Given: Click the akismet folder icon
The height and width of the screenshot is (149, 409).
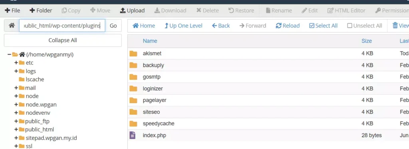Looking at the screenshot, I should click(x=133, y=53).
